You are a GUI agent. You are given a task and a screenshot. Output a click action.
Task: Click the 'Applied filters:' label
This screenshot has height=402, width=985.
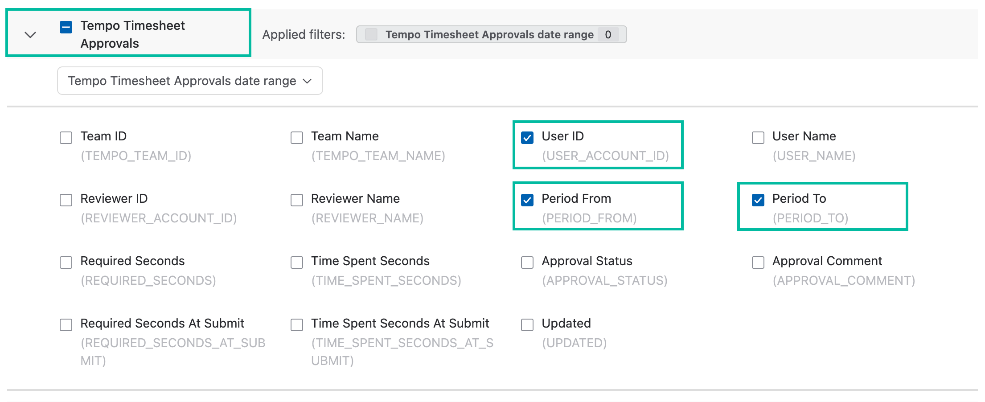(x=304, y=34)
